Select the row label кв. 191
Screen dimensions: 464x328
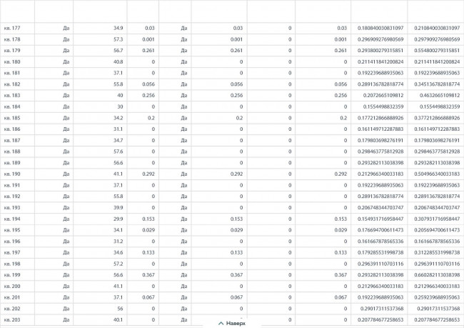(x=12, y=185)
